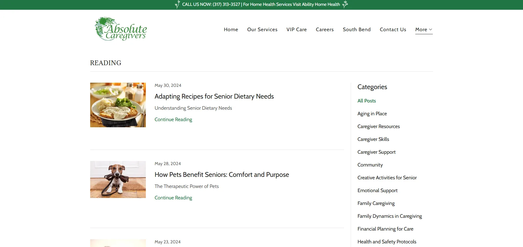The image size is (523, 247).
Task: Open VIP Care page
Action: pyautogui.click(x=296, y=30)
